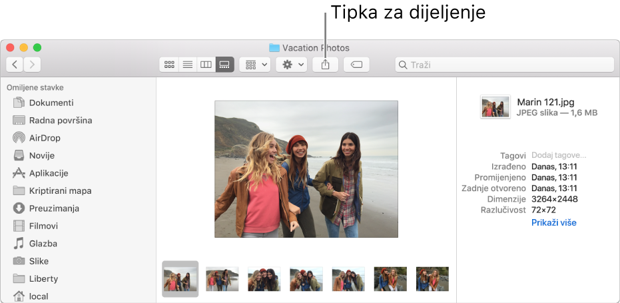Click Dodaj tagove field to add tags

[558, 155]
